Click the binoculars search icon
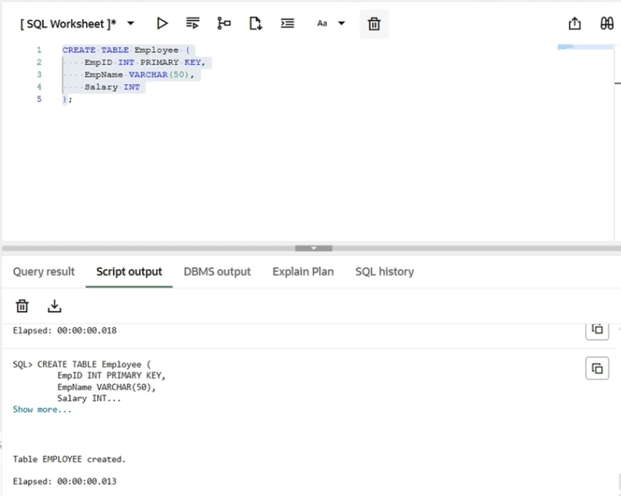This screenshot has height=496, width=621. point(607,23)
